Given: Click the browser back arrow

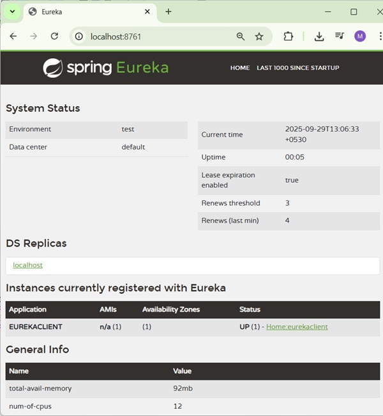Looking at the screenshot, I should tap(13, 36).
